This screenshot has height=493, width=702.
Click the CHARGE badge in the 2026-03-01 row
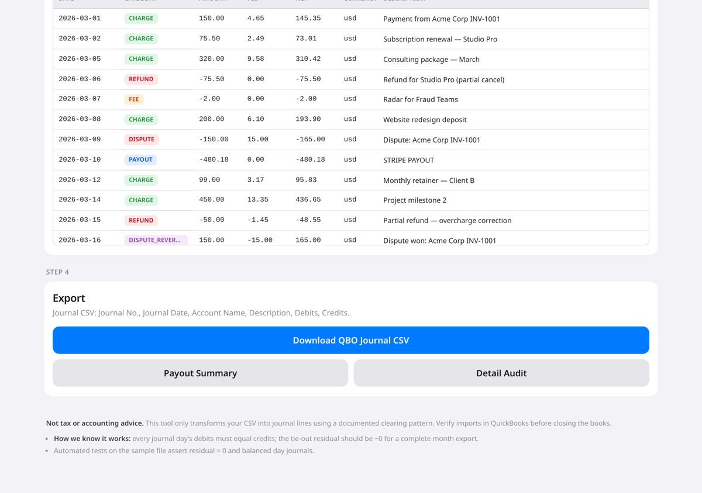point(141,18)
